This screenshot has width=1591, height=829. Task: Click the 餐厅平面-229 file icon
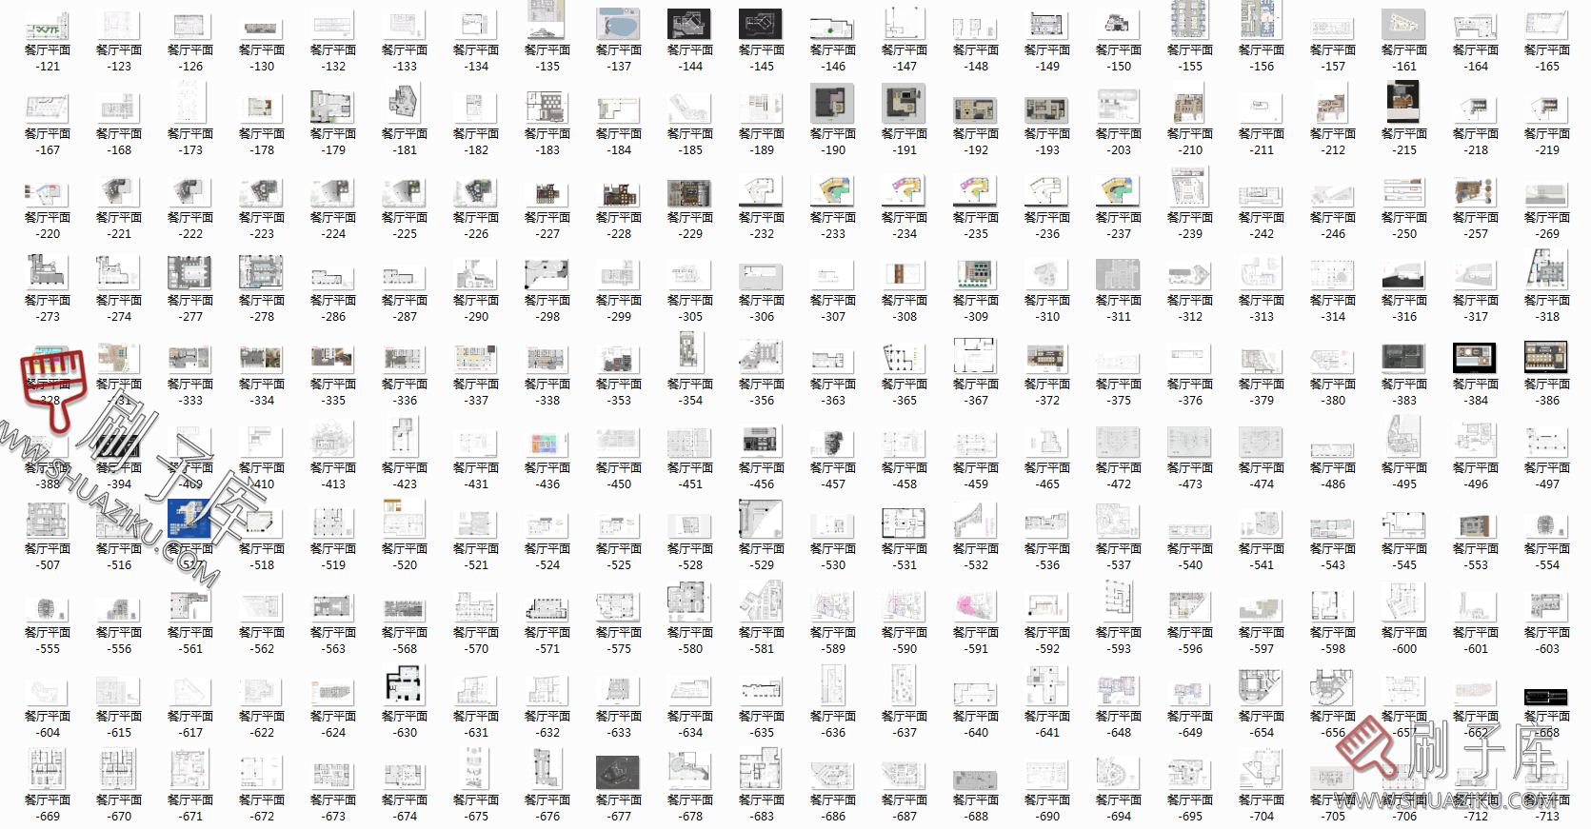tap(689, 193)
